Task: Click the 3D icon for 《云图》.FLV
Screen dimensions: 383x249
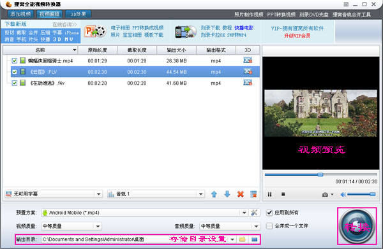Action: click(248, 71)
